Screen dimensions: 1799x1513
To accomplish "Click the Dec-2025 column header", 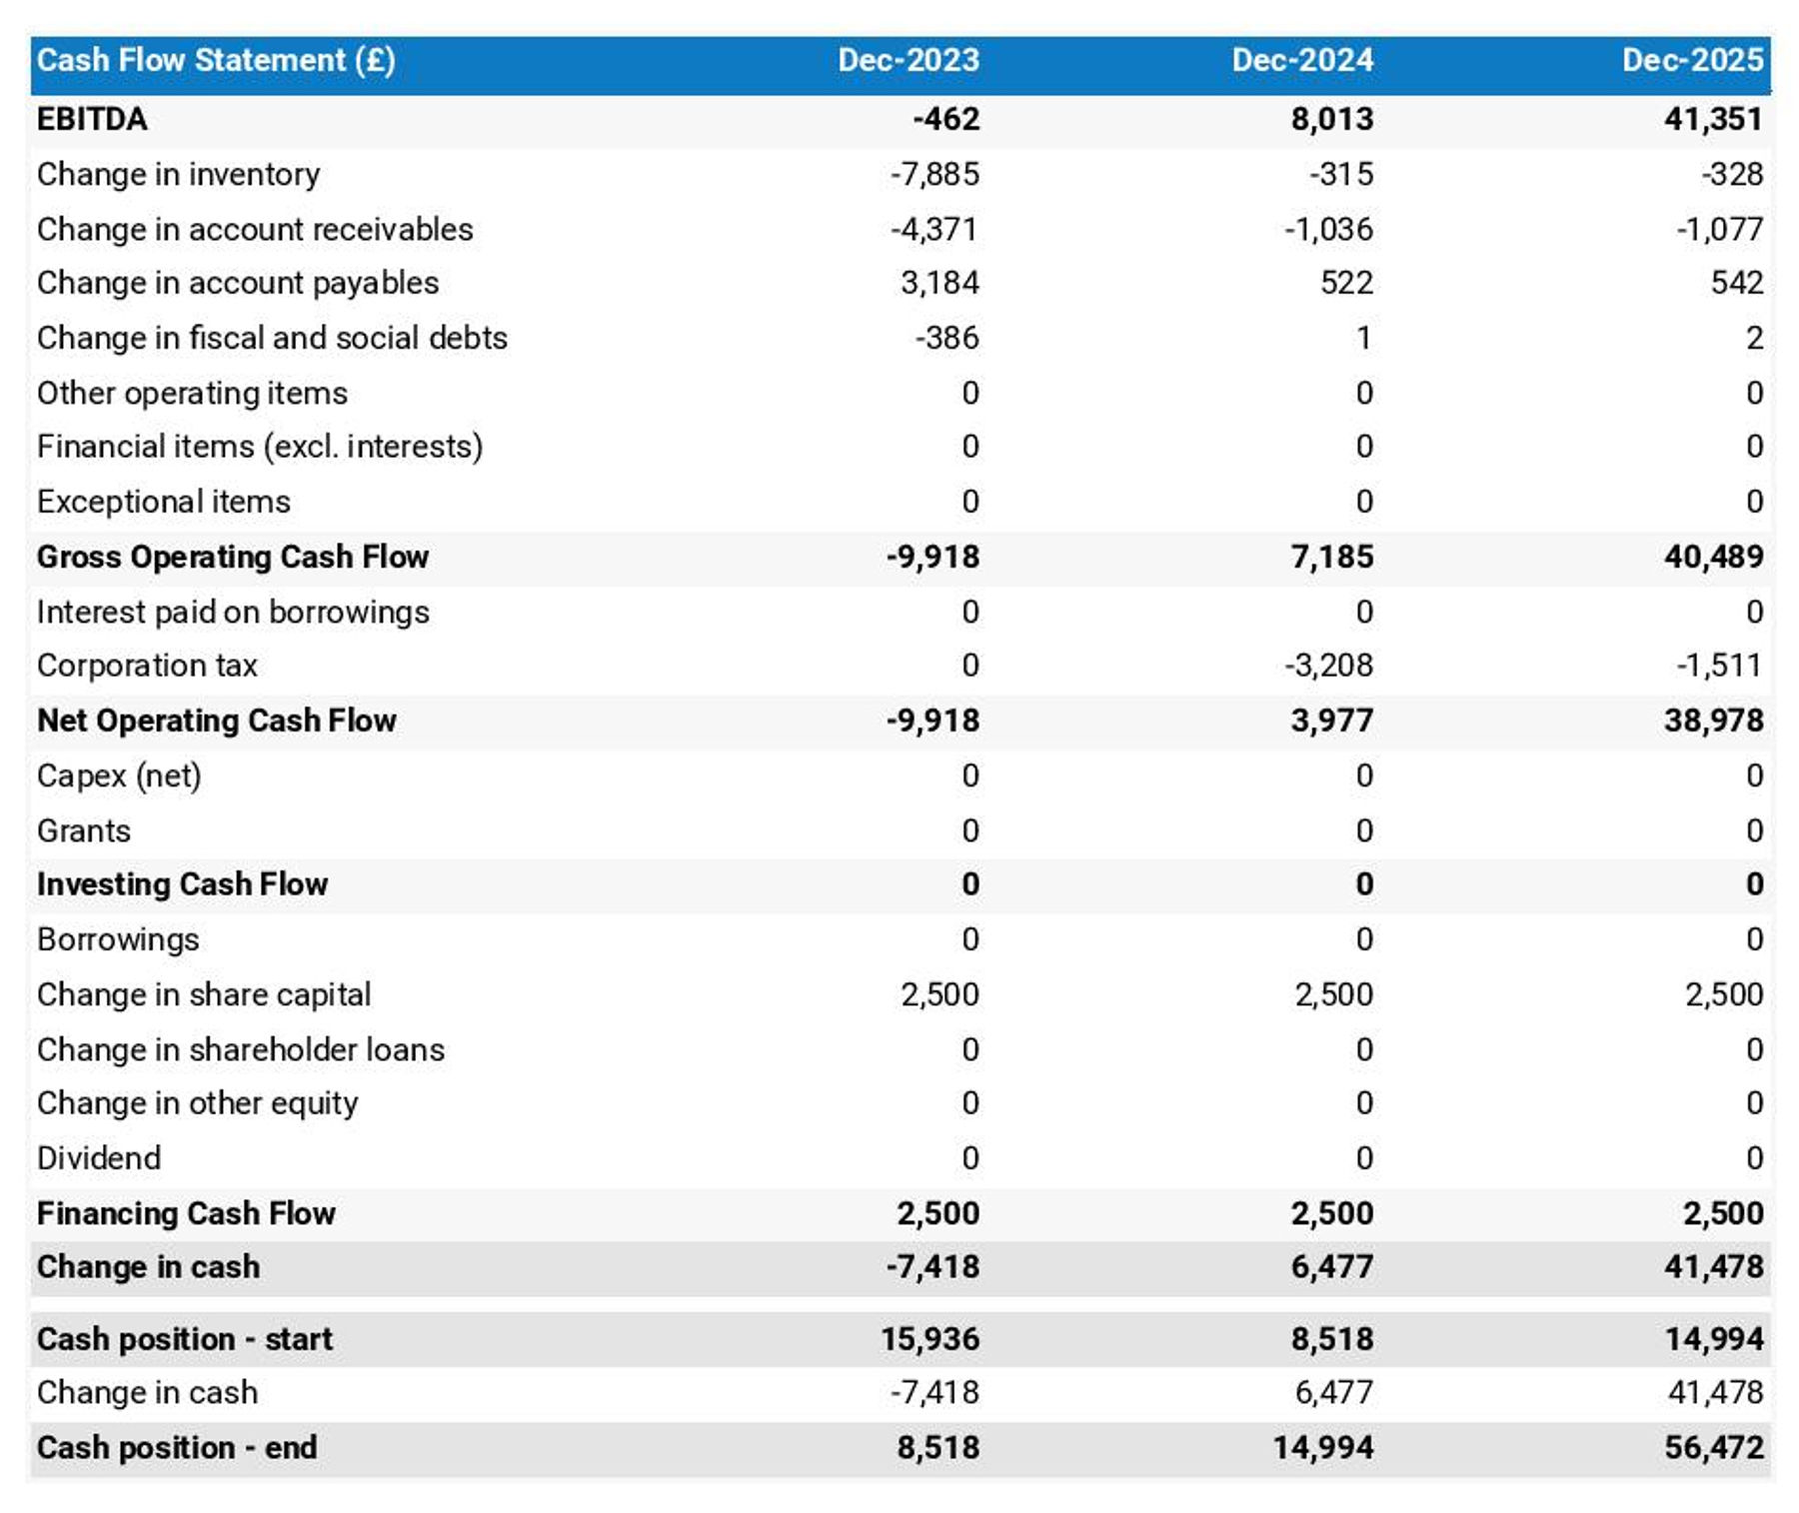I will [1699, 60].
